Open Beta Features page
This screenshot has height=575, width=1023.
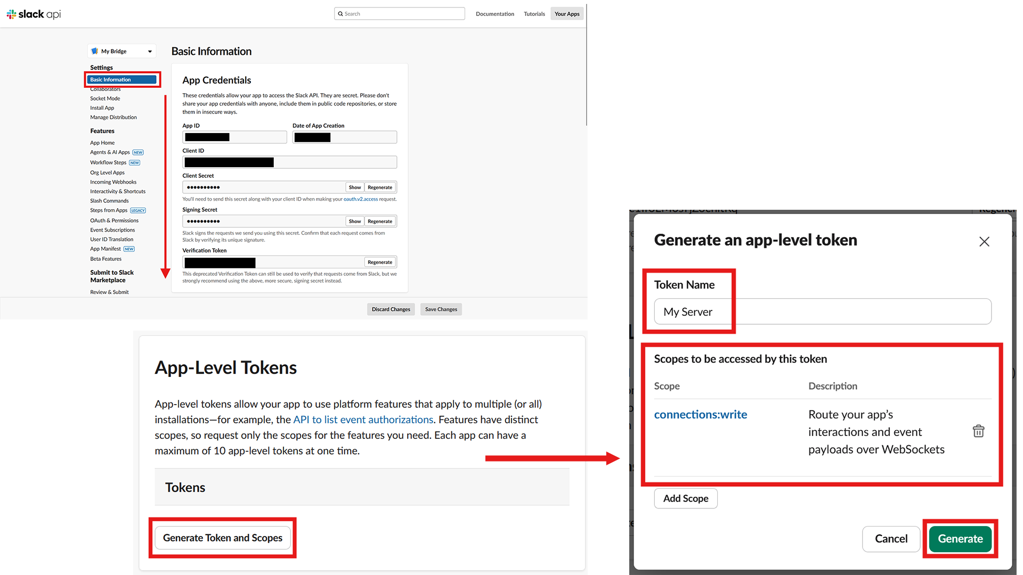coord(105,259)
